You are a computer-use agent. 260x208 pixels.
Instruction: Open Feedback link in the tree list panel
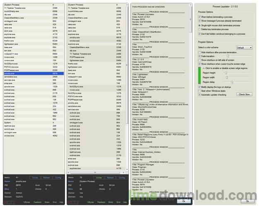pyautogui.click(x=101, y=202)
